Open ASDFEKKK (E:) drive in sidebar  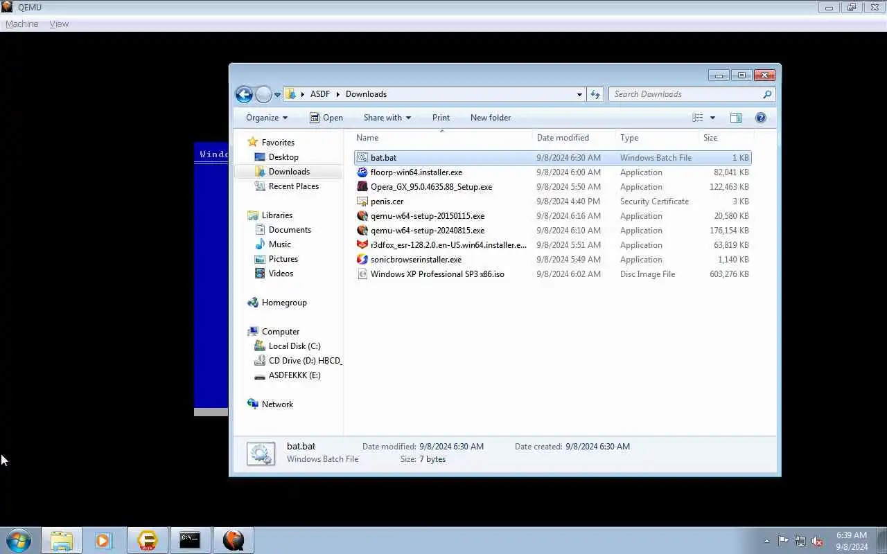click(295, 375)
